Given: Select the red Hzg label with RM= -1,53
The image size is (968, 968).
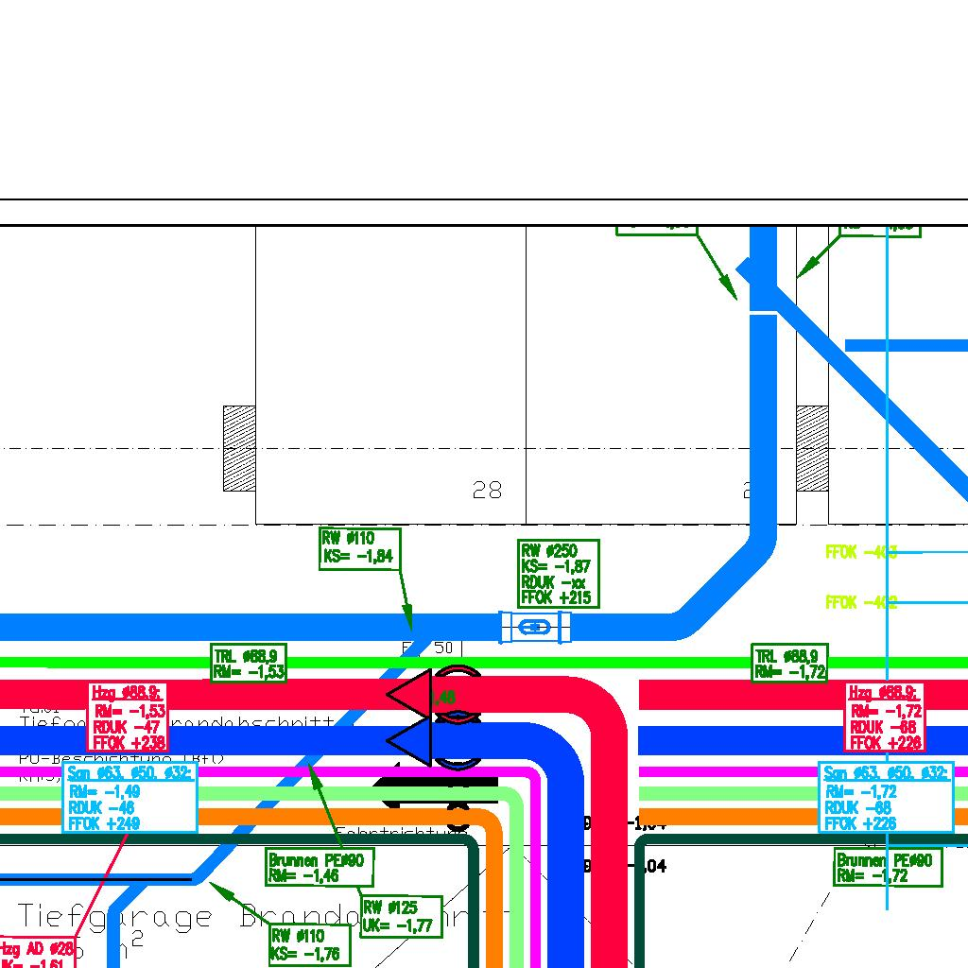Looking at the screenshot, I should pyautogui.click(x=129, y=717).
